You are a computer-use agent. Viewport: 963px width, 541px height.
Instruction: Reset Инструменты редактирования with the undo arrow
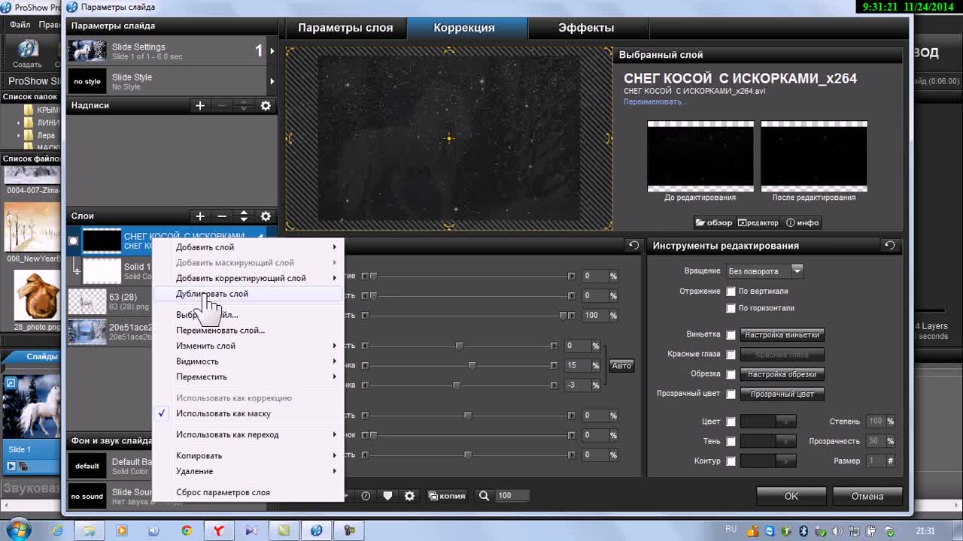click(x=890, y=246)
